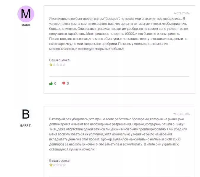Click the username ВАРЯ Г.
200x177 pixels.
[26, 125]
